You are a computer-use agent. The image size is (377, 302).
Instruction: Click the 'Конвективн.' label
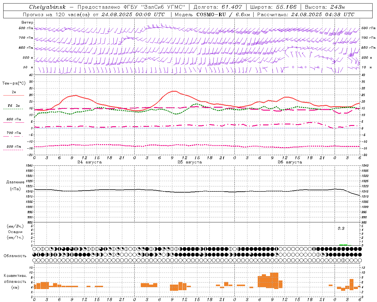coord(15,276)
